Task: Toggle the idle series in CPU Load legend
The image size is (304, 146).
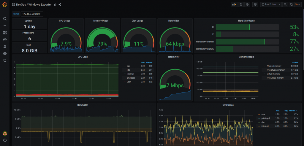Action: [129, 70]
